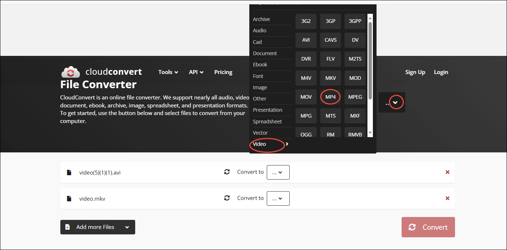Screen dimensions: 507x250
Task: Click the add-file icon on Add more Files
Action: [x=67, y=227]
